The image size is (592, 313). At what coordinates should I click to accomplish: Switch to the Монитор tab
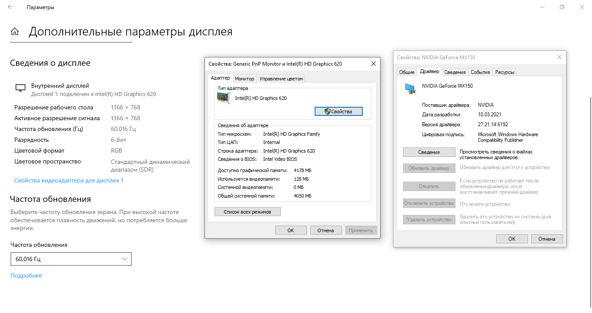pos(244,79)
